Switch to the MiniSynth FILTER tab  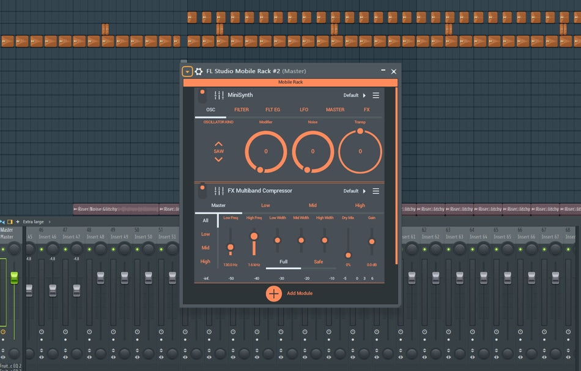coord(242,110)
